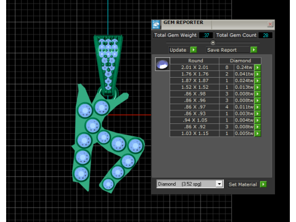
Task: Click the Total Gem Count value field
Action: click(265, 35)
